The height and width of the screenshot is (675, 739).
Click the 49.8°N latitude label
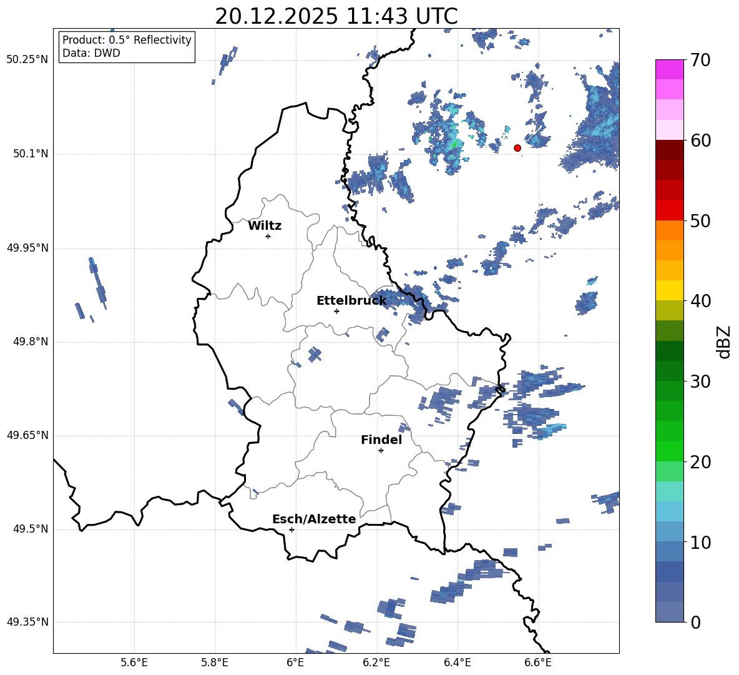31,342
